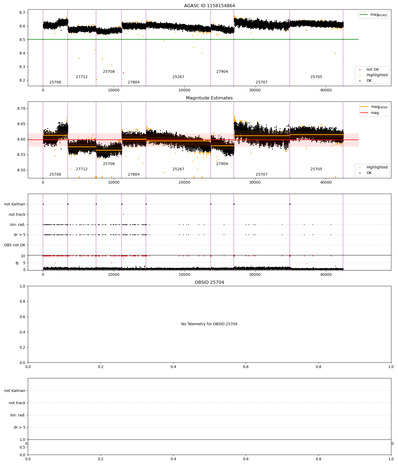Select OBSID label 25708 in the top plot
398x465 pixels.
(x=109, y=72)
